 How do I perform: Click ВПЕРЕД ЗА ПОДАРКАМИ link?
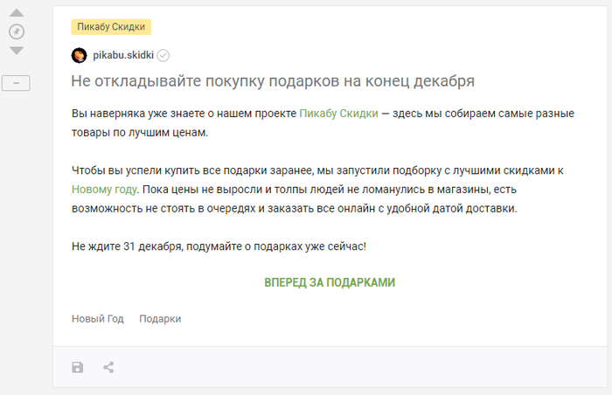click(x=330, y=282)
